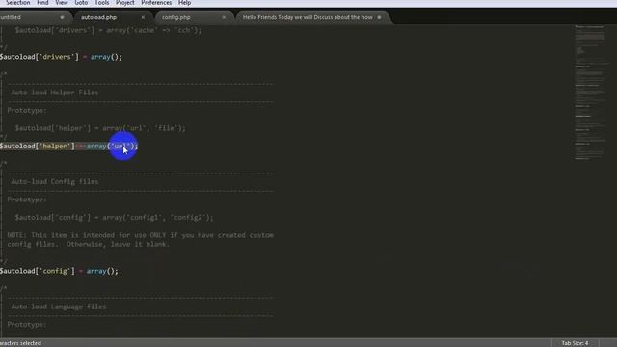Viewport: 617px width, 347px height.
Task: Open the Find menu
Action: [x=42, y=3]
